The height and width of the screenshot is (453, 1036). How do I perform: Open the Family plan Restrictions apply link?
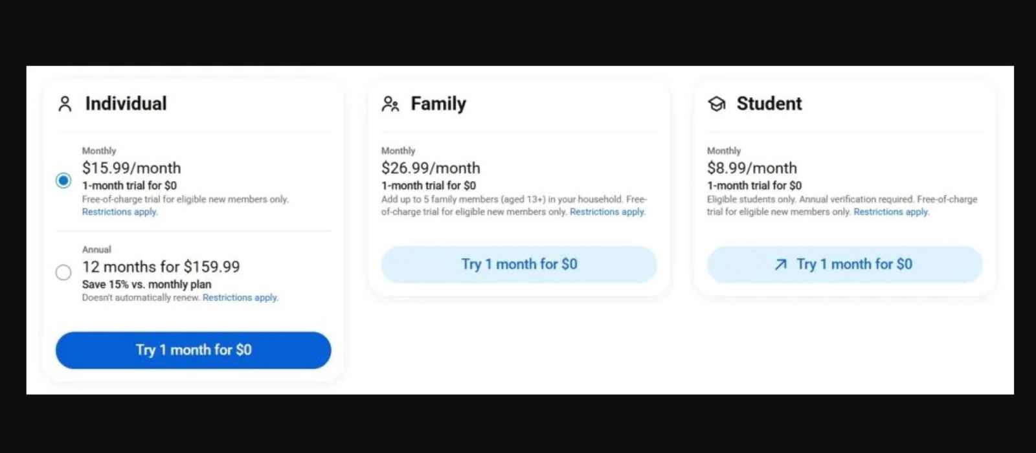607,212
